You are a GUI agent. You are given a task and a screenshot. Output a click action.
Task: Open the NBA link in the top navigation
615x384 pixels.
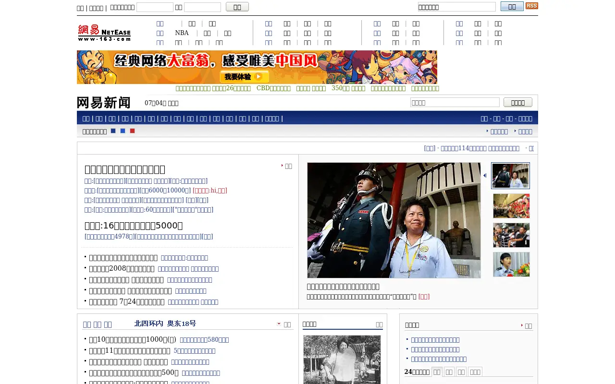tap(182, 33)
